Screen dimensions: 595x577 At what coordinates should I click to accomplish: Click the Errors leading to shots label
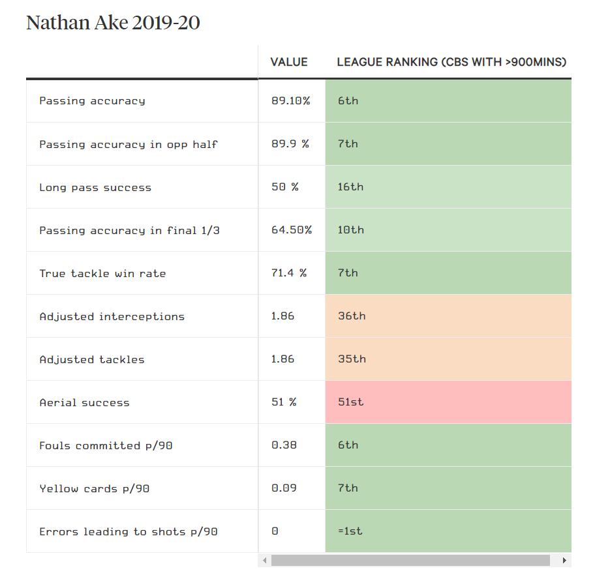click(128, 531)
